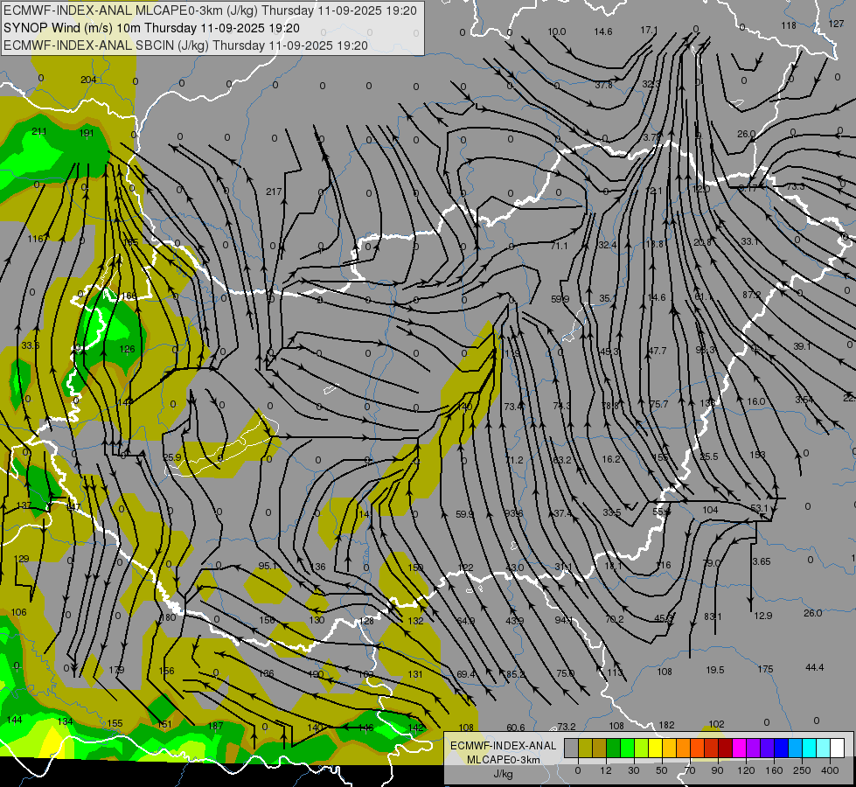Click the map value 106

pos(18,612)
